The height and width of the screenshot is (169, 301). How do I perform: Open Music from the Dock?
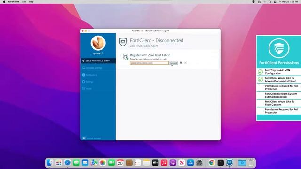(x=164, y=163)
